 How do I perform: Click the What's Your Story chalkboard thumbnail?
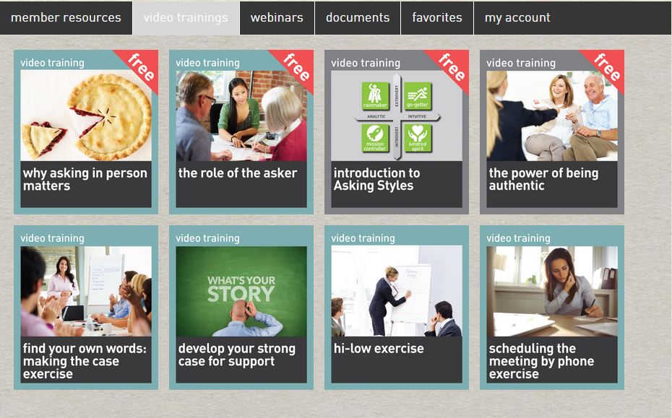(x=241, y=291)
